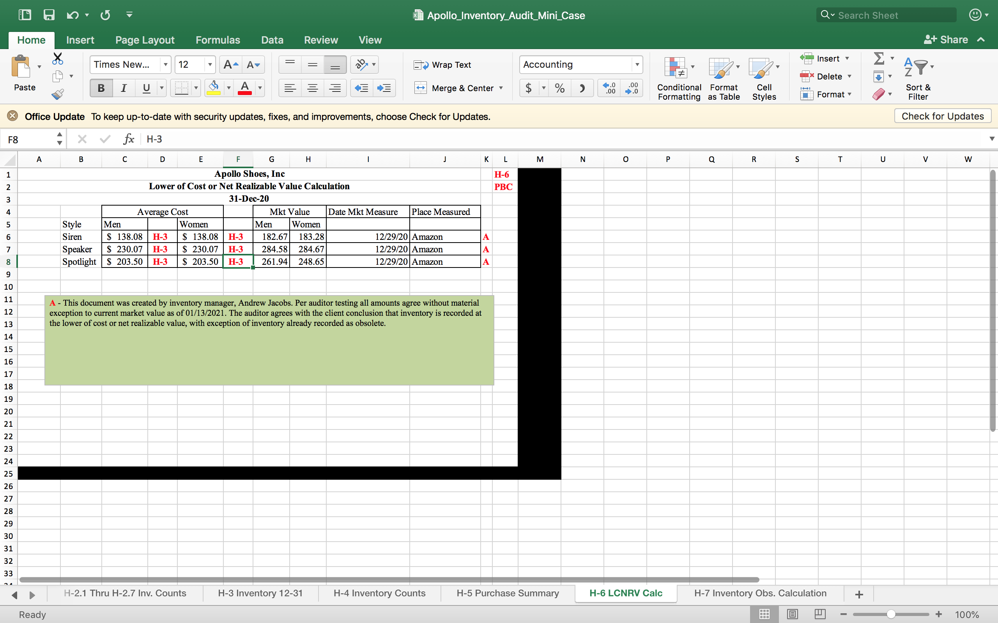The image size is (998, 623).
Task: Click the Check for Updates button
Action: 942,116
